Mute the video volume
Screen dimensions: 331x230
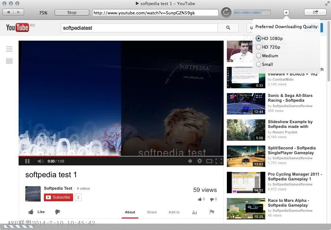point(41,161)
